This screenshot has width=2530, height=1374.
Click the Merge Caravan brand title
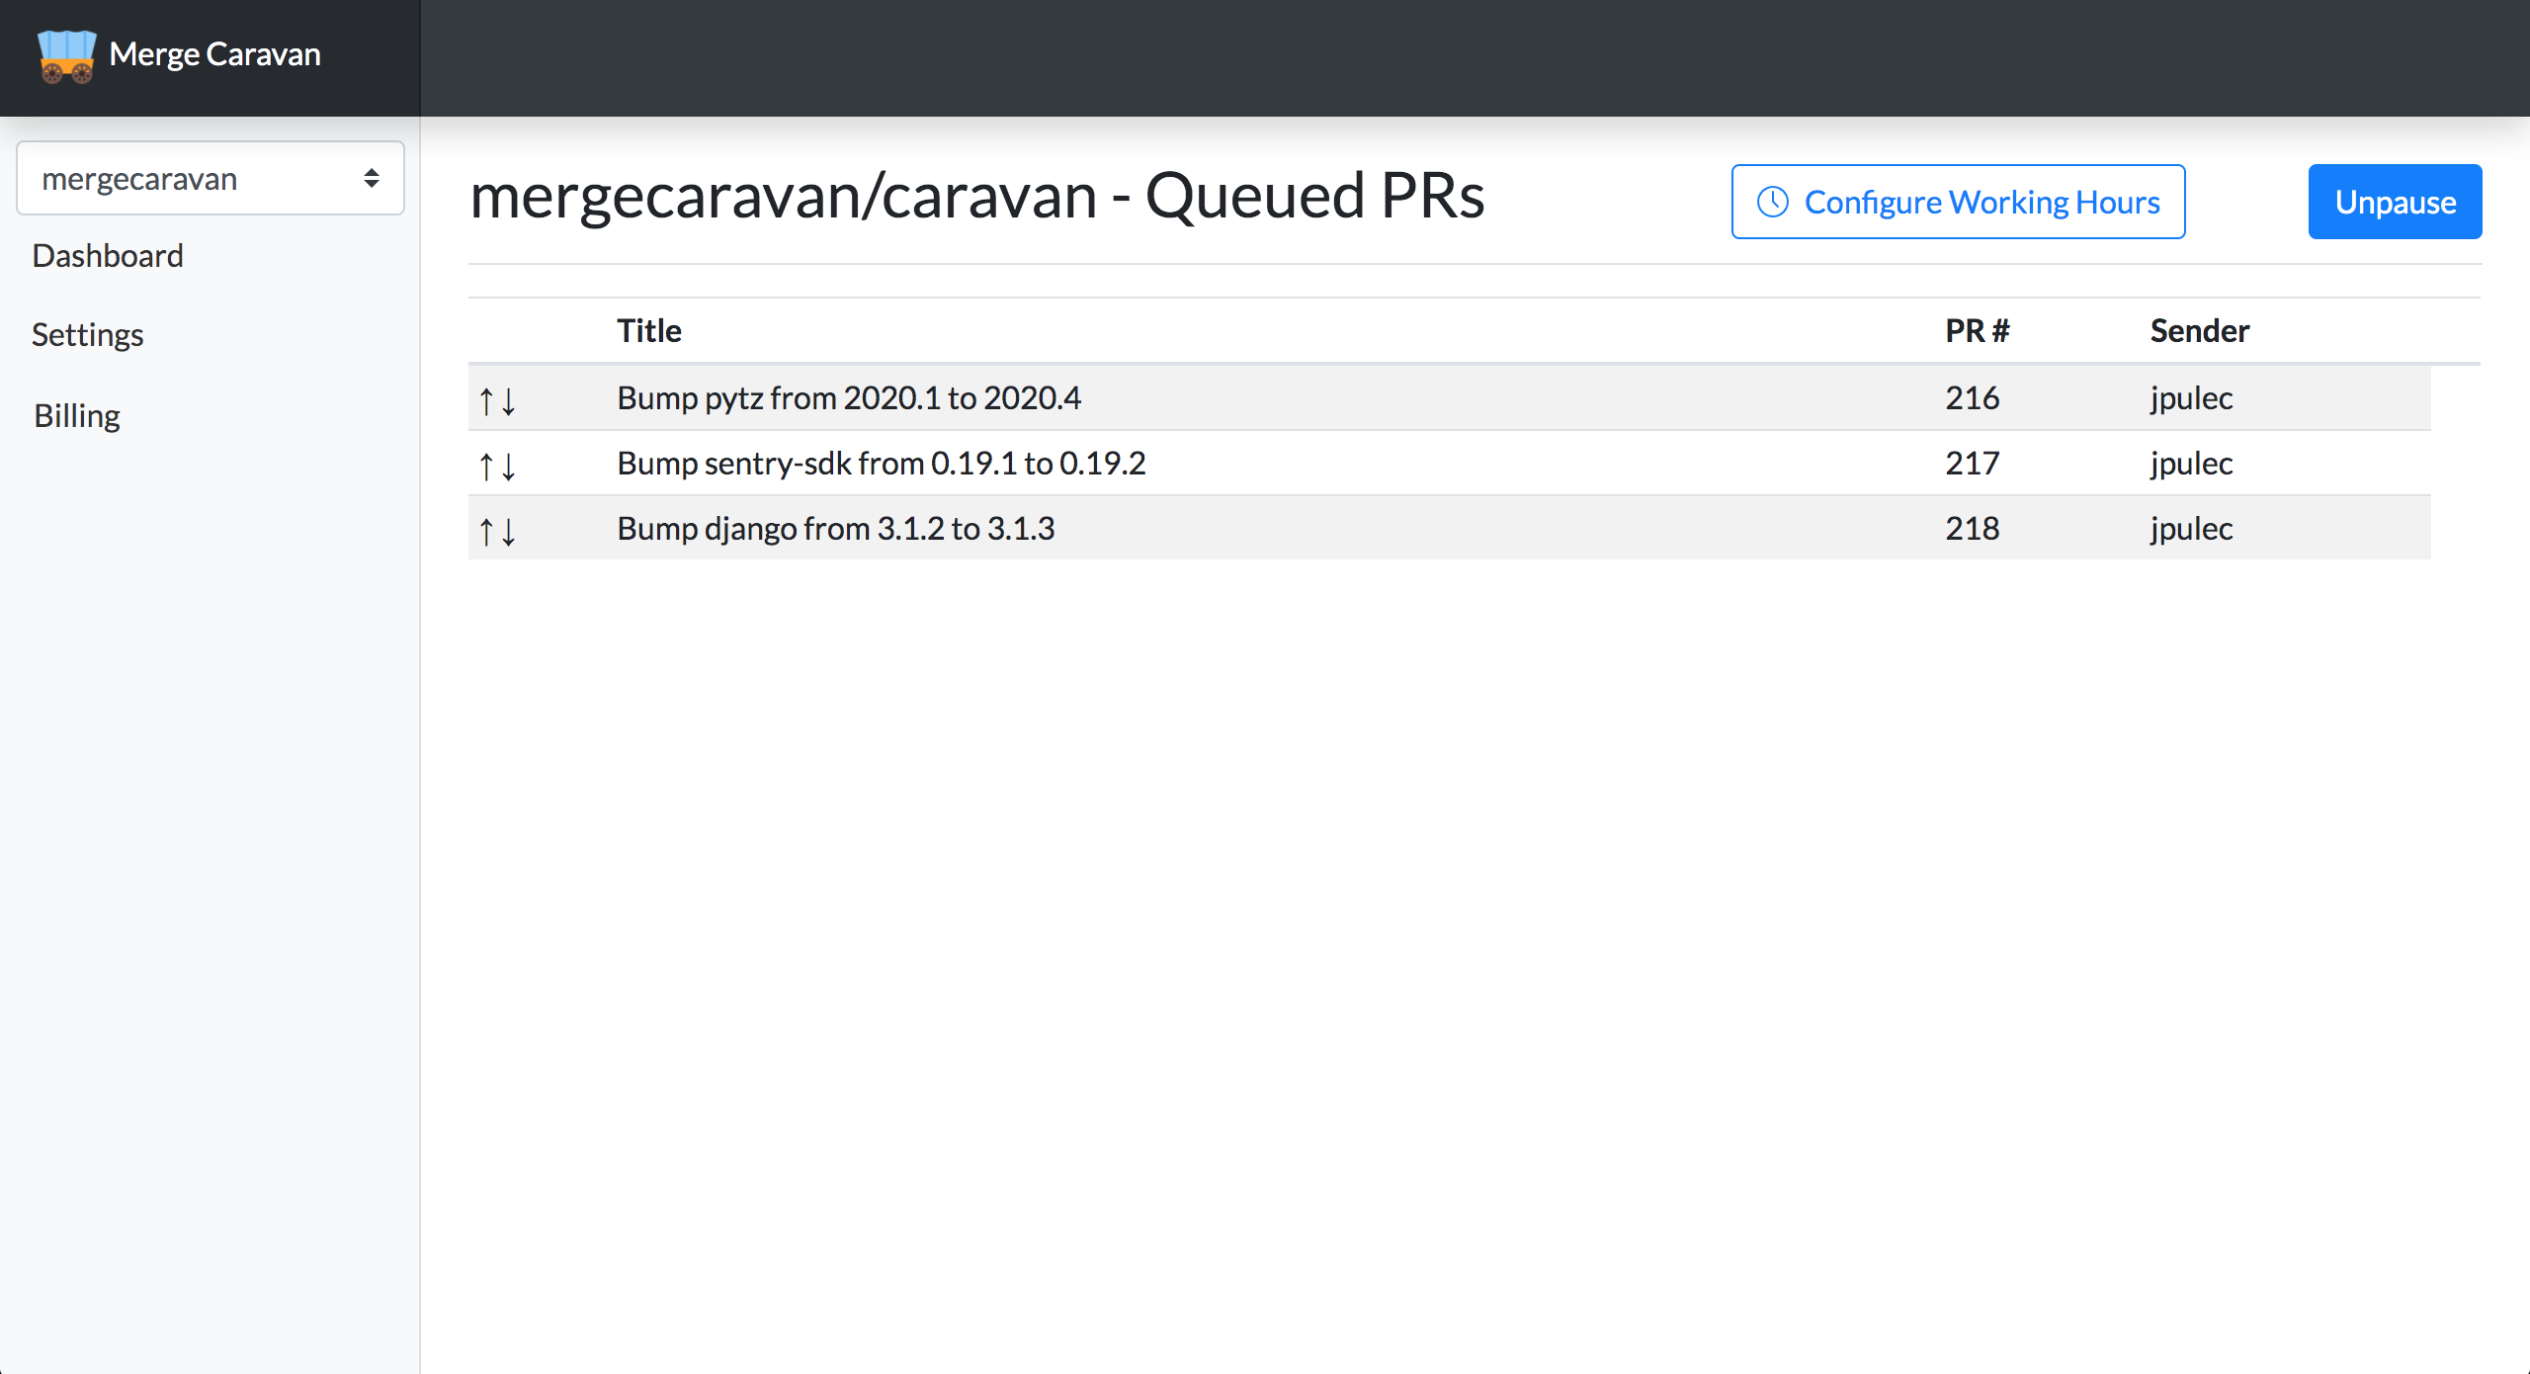pyautogui.click(x=214, y=53)
